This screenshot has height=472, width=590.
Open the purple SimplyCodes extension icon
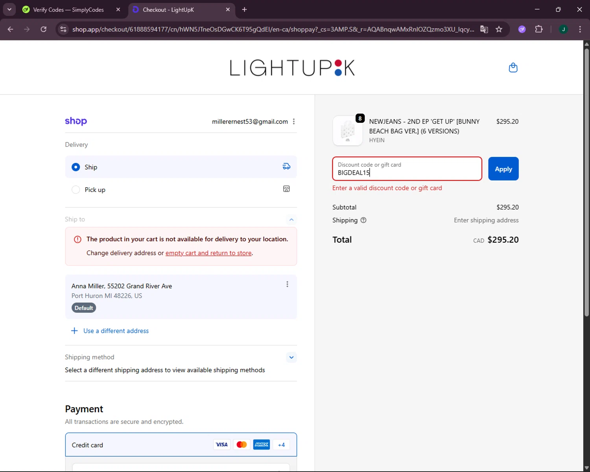pos(522,29)
